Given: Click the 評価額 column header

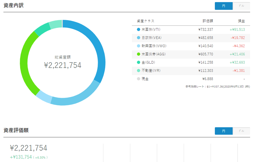Looking at the screenshot, I should tap(208, 21).
